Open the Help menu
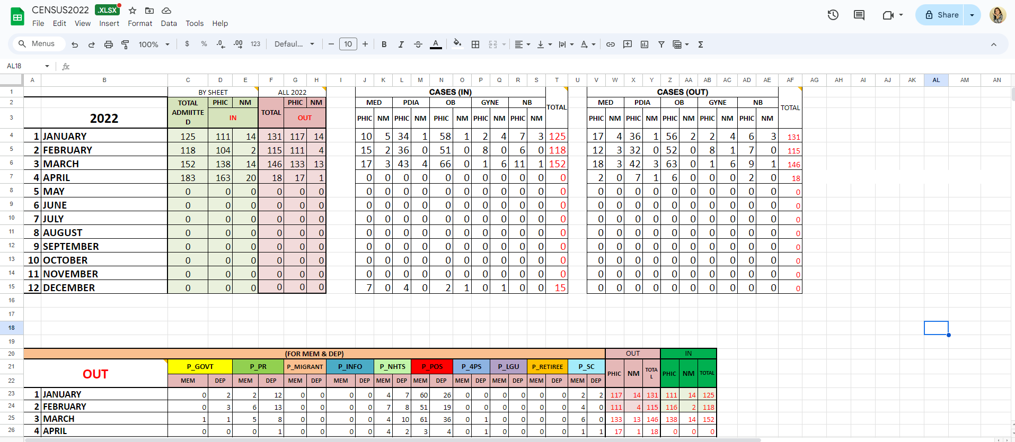This screenshot has height=442, width=1015. pyautogui.click(x=220, y=23)
